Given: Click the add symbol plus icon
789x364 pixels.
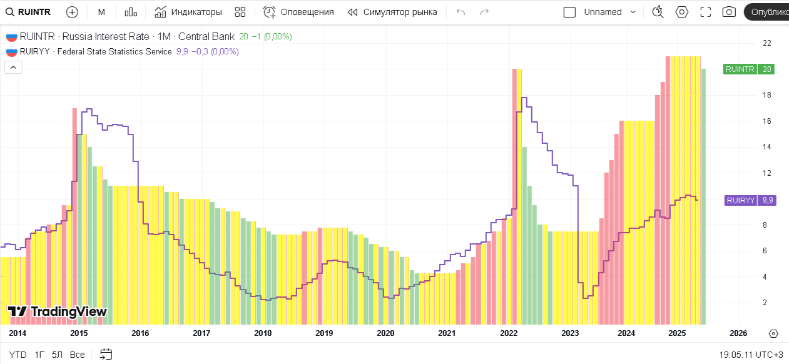Looking at the screenshot, I should (x=72, y=12).
